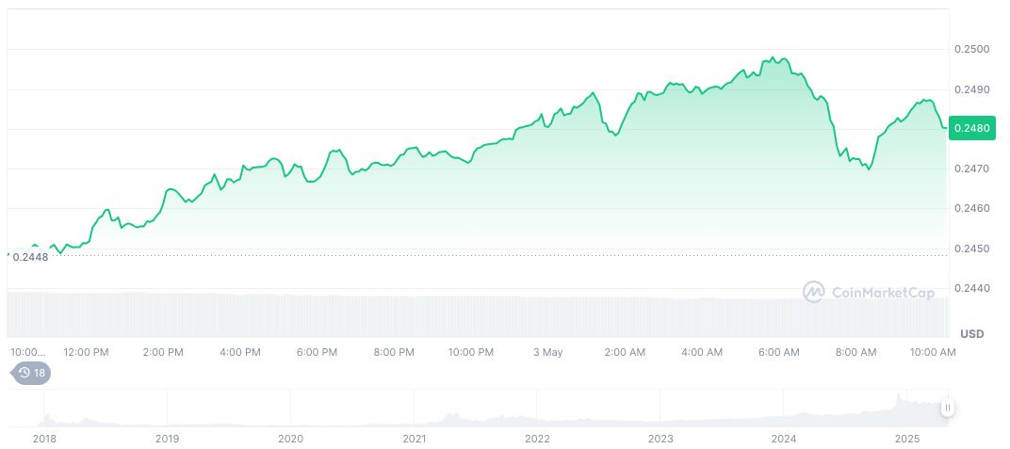Jump to 2020 on the overview timeline
Viewport: 1010px width, 449px height.
(290, 439)
